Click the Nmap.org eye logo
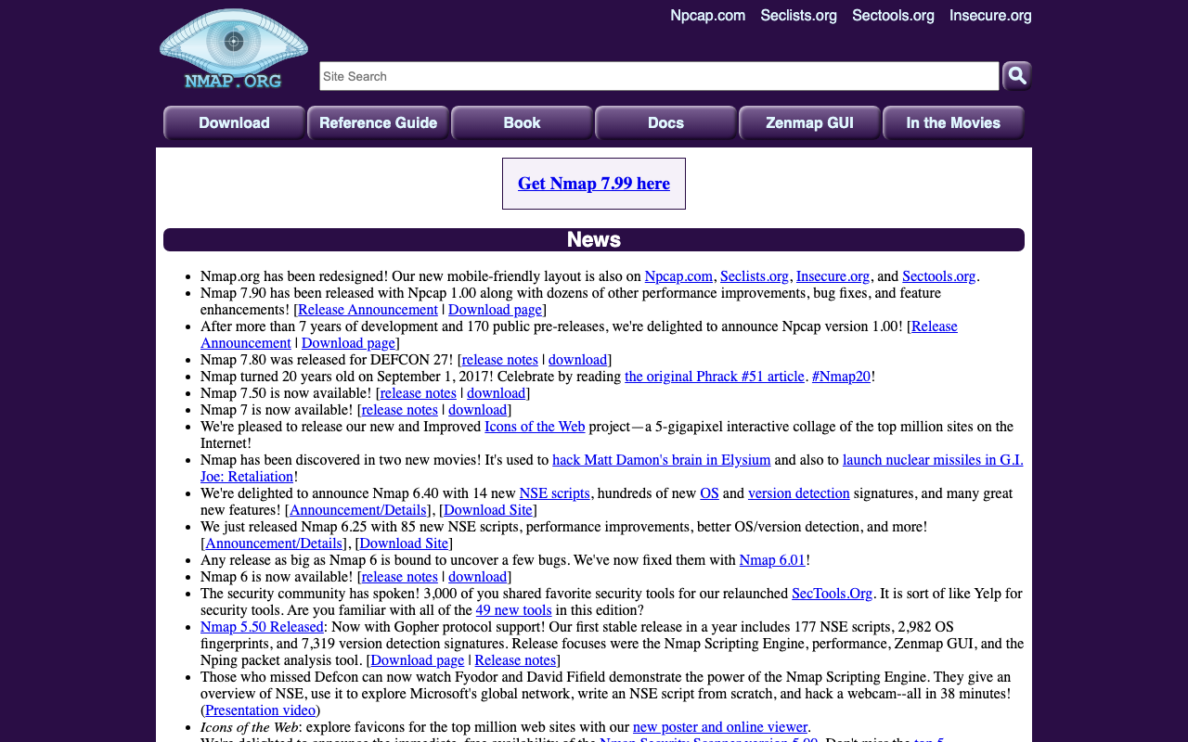The height and width of the screenshot is (742, 1188). pos(234,49)
